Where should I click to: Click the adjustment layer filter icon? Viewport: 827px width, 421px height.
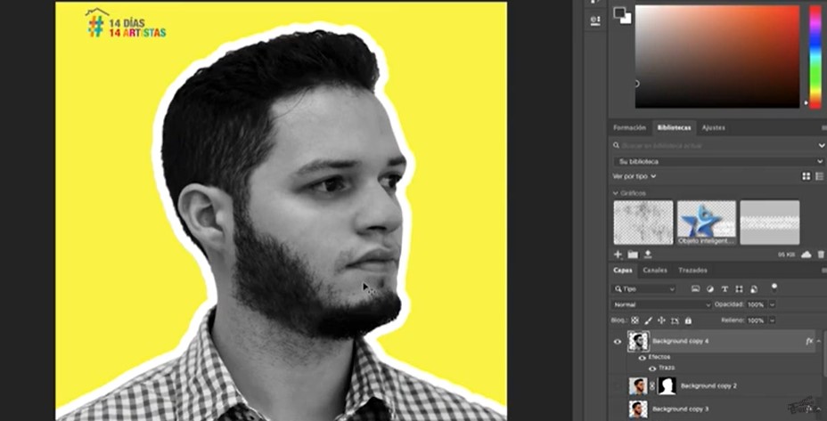coord(710,288)
